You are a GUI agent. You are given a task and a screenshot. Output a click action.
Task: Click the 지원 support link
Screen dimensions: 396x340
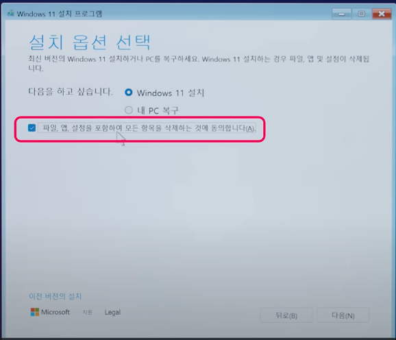click(88, 313)
